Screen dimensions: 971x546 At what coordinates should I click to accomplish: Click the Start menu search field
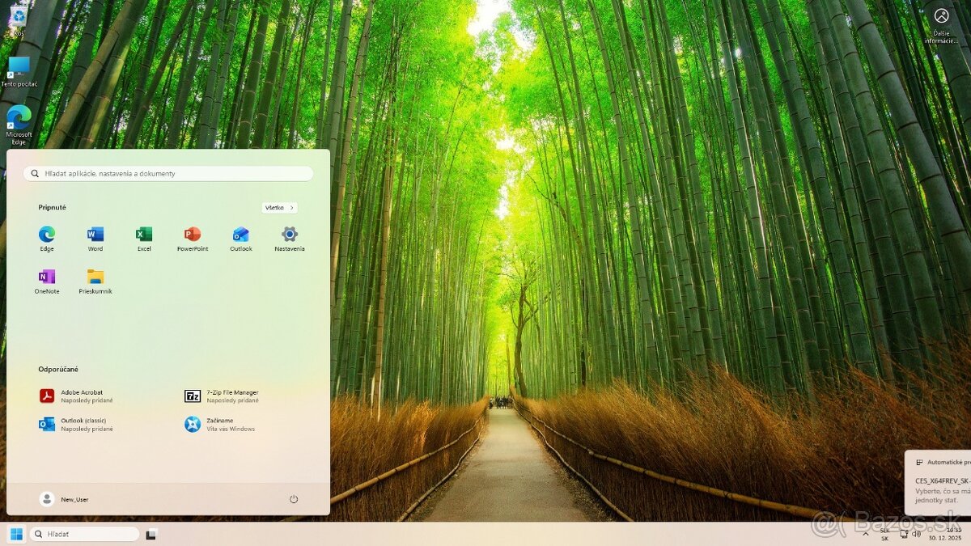[x=168, y=173]
